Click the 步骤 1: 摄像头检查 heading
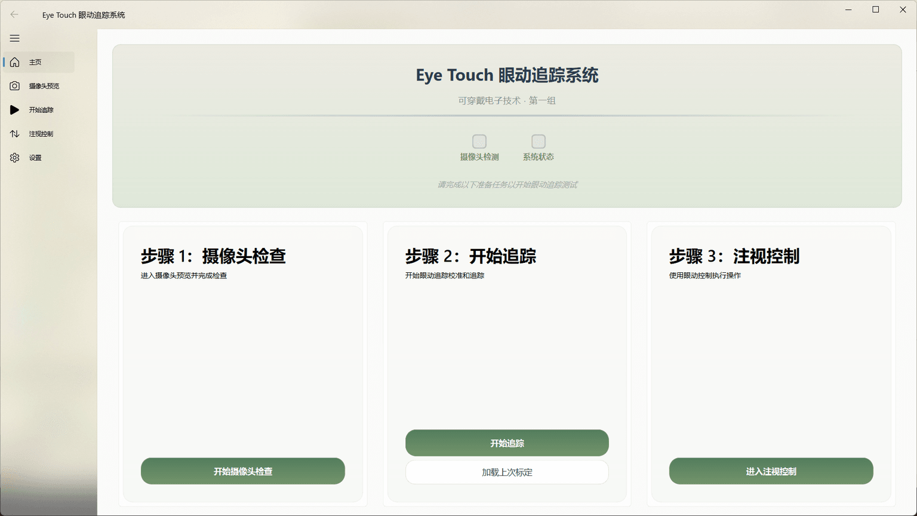The image size is (917, 516). coord(213,256)
